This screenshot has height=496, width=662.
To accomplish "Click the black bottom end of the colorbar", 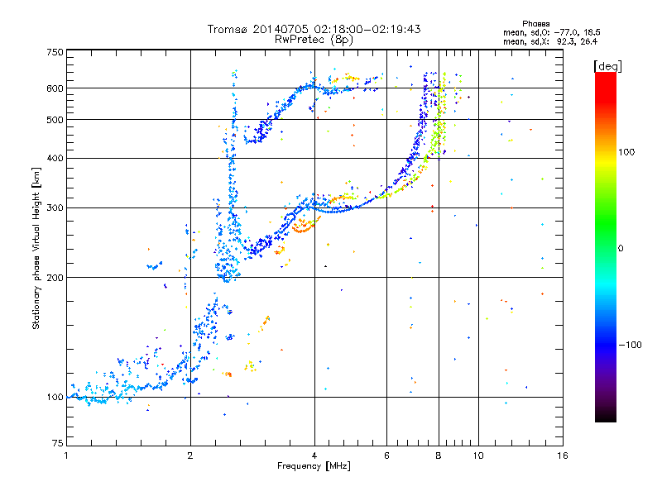I will [606, 416].
